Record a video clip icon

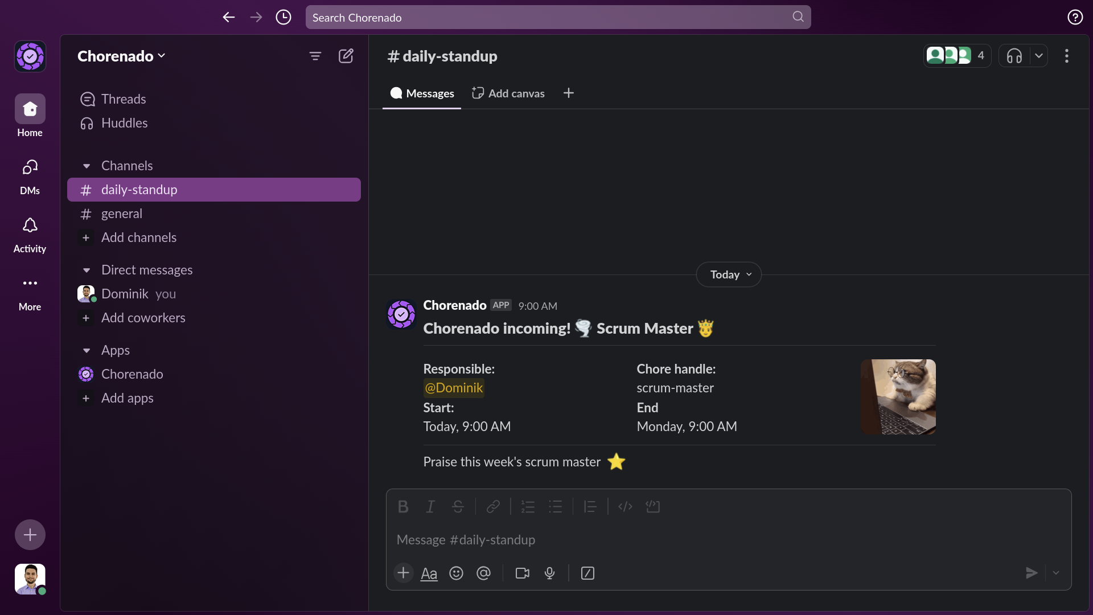522,573
